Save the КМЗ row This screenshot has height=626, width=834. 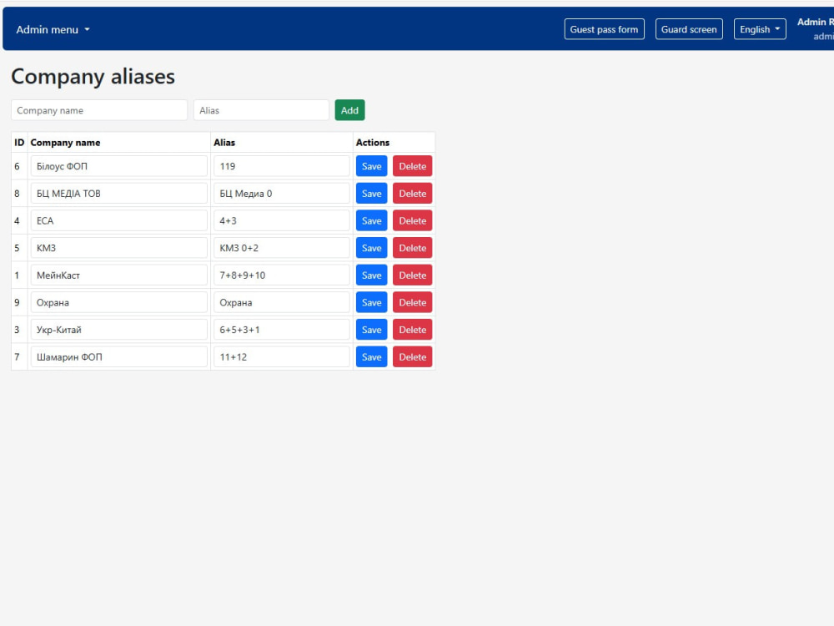(371, 248)
